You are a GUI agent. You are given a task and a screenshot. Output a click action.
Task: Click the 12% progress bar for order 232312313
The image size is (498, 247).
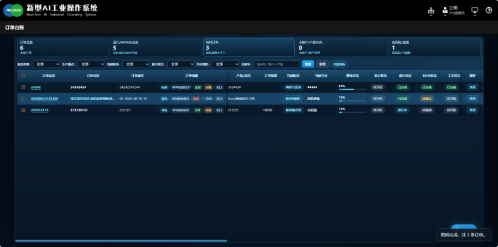coord(352,112)
